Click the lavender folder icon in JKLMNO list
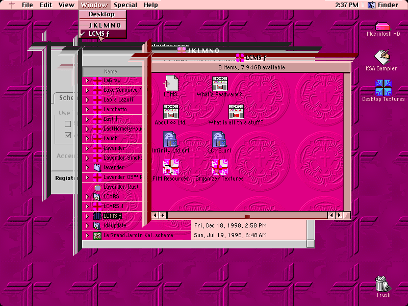408x306 pixels. (x=97, y=168)
